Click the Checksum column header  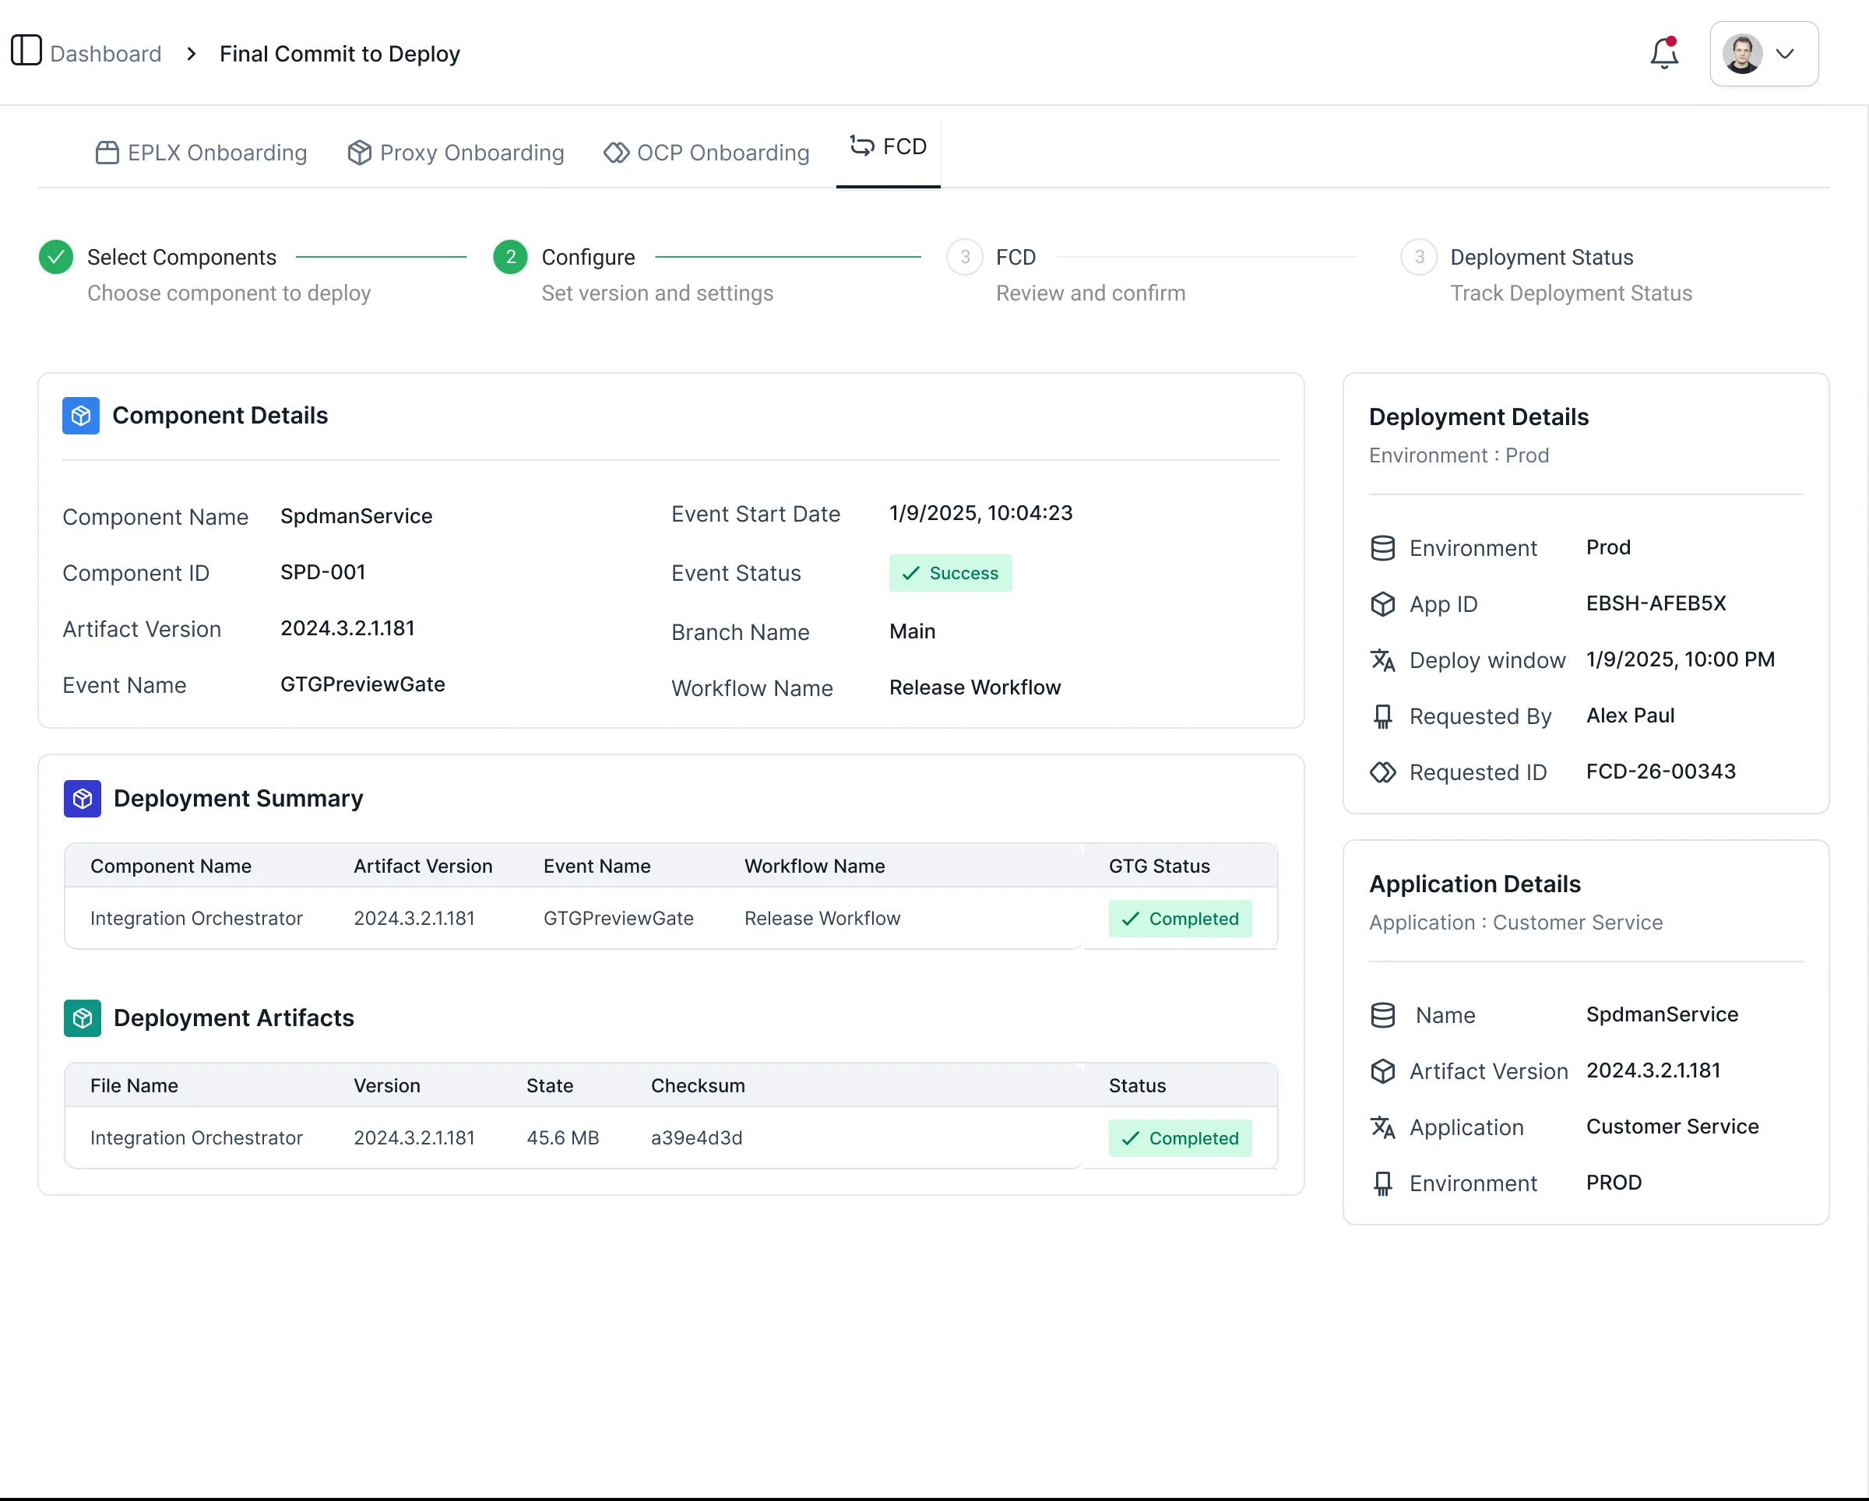pyautogui.click(x=698, y=1086)
